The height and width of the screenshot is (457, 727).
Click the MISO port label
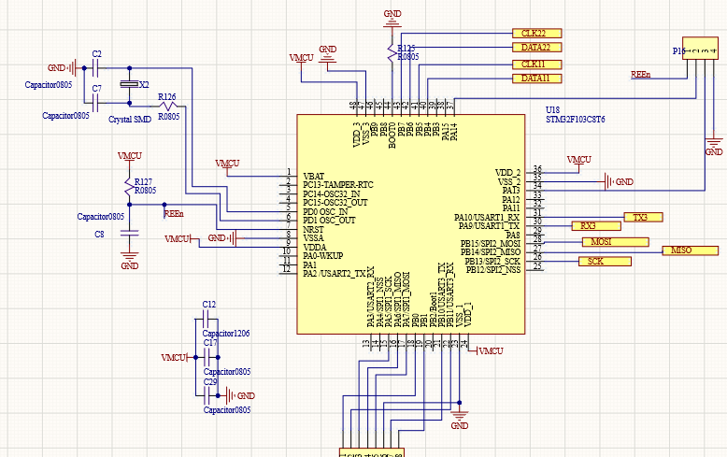(x=690, y=250)
